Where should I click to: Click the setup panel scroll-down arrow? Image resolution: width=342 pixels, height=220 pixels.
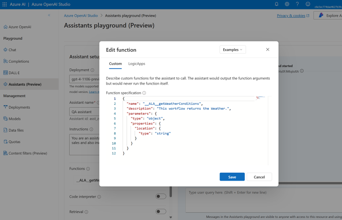coord(171,217)
